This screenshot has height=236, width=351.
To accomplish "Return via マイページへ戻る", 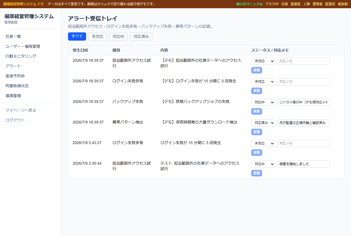I will tap(30, 110).
